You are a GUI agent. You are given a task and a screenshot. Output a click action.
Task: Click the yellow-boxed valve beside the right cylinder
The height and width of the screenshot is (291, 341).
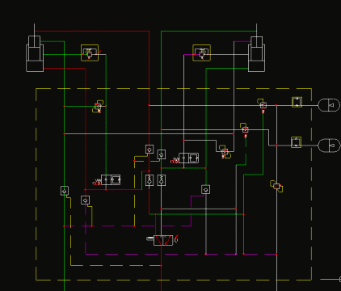tap(201, 53)
